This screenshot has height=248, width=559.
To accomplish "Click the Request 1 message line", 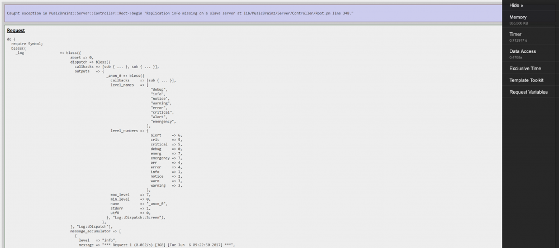I will point(157,245).
